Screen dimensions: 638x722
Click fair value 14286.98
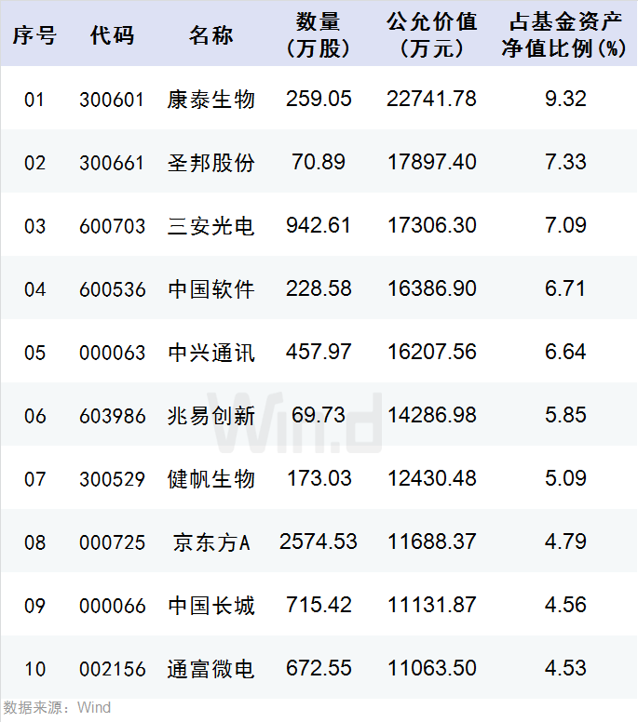[431, 415]
